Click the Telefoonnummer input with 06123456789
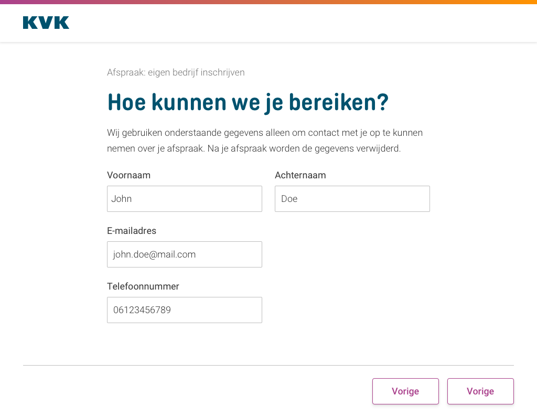 pos(185,310)
